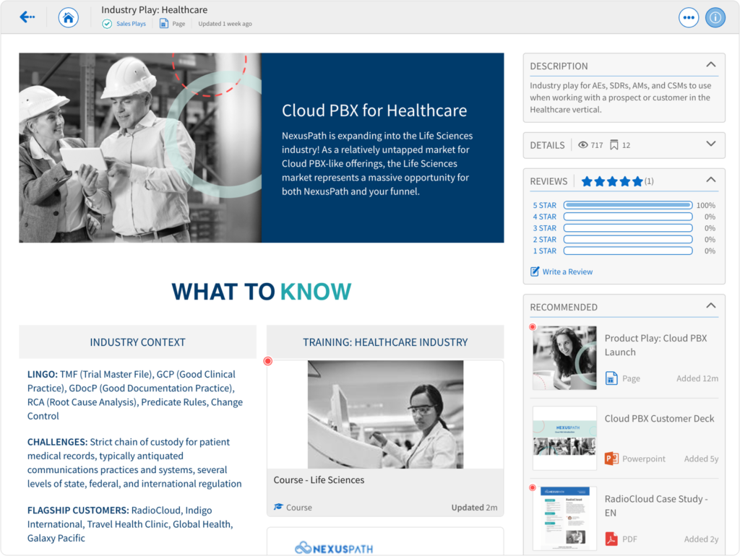Screen dimensions: 740x556
Task: Expand the Details panel
Action: (x=711, y=144)
